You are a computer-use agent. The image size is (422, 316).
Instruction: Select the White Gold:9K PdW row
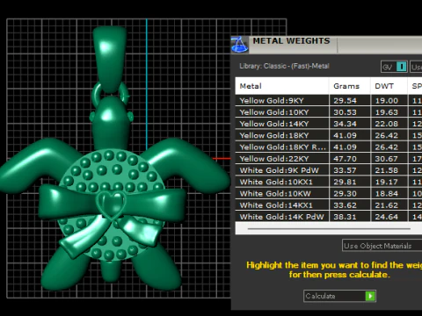329,170
